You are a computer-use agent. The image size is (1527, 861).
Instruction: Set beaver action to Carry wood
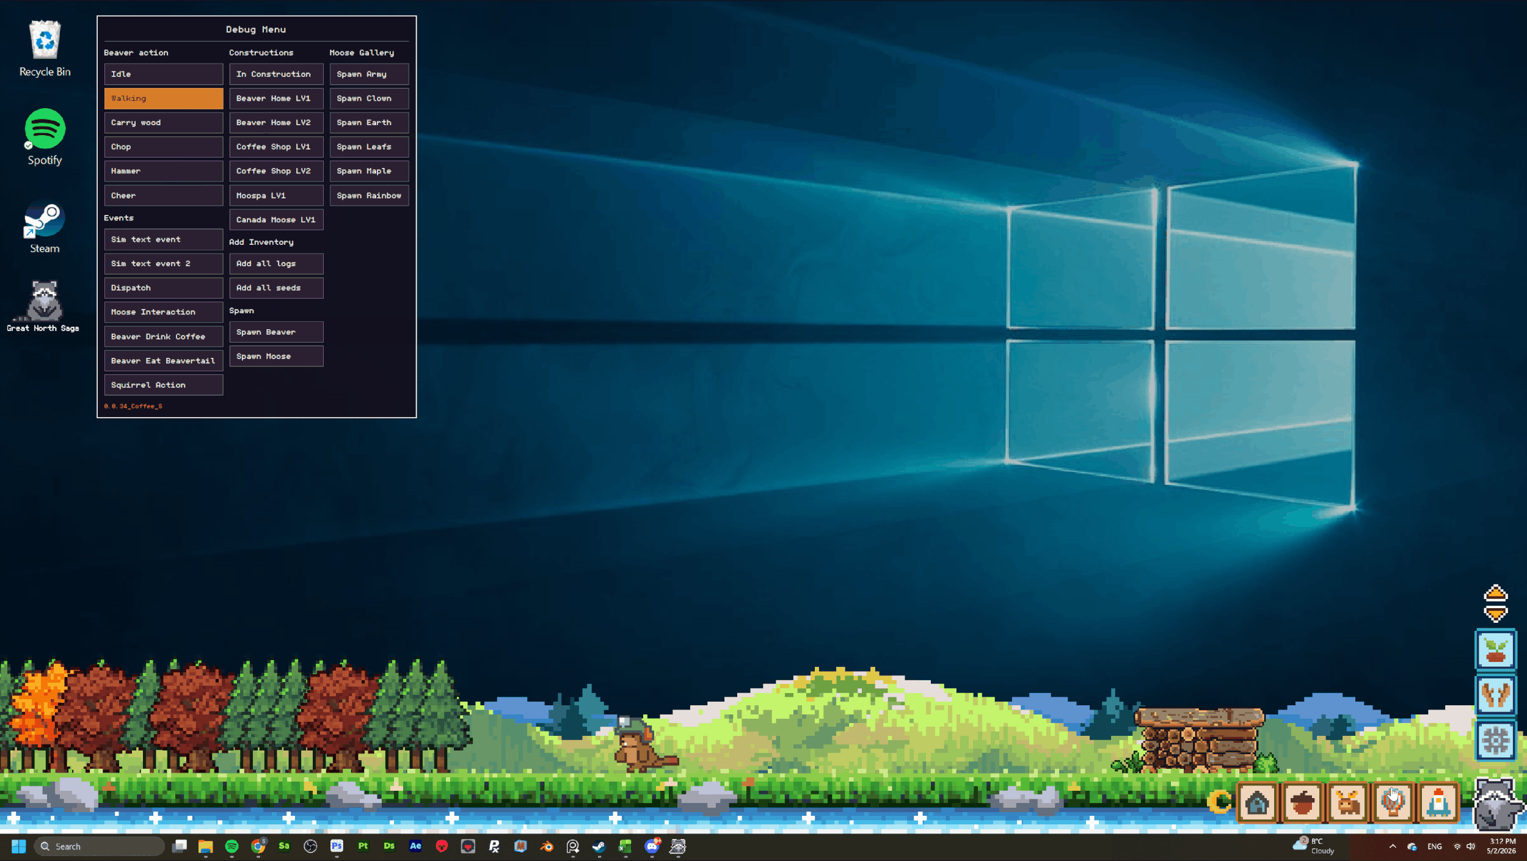[163, 123]
